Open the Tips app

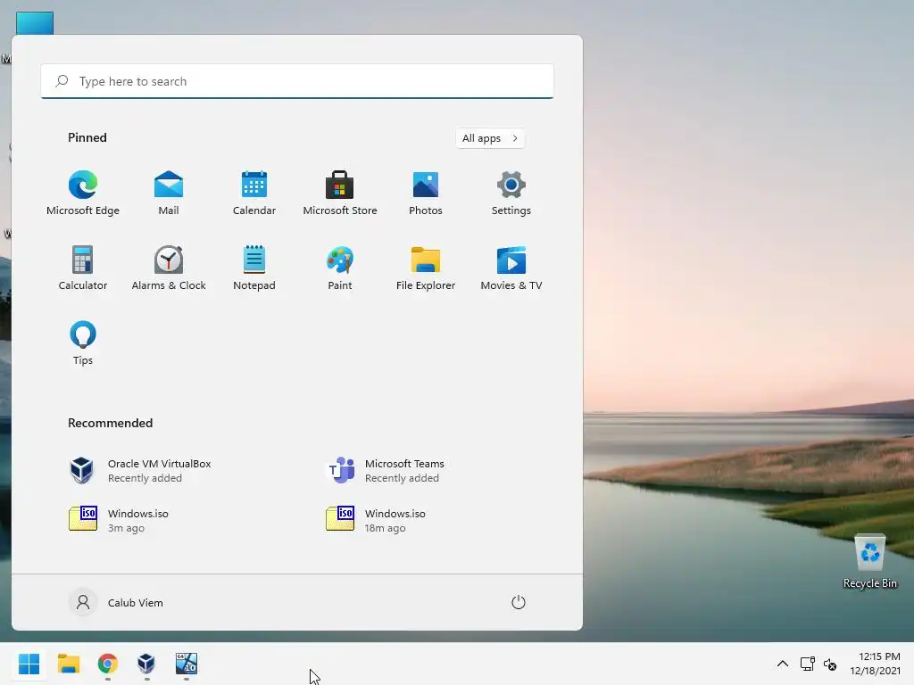click(x=83, y=343)
